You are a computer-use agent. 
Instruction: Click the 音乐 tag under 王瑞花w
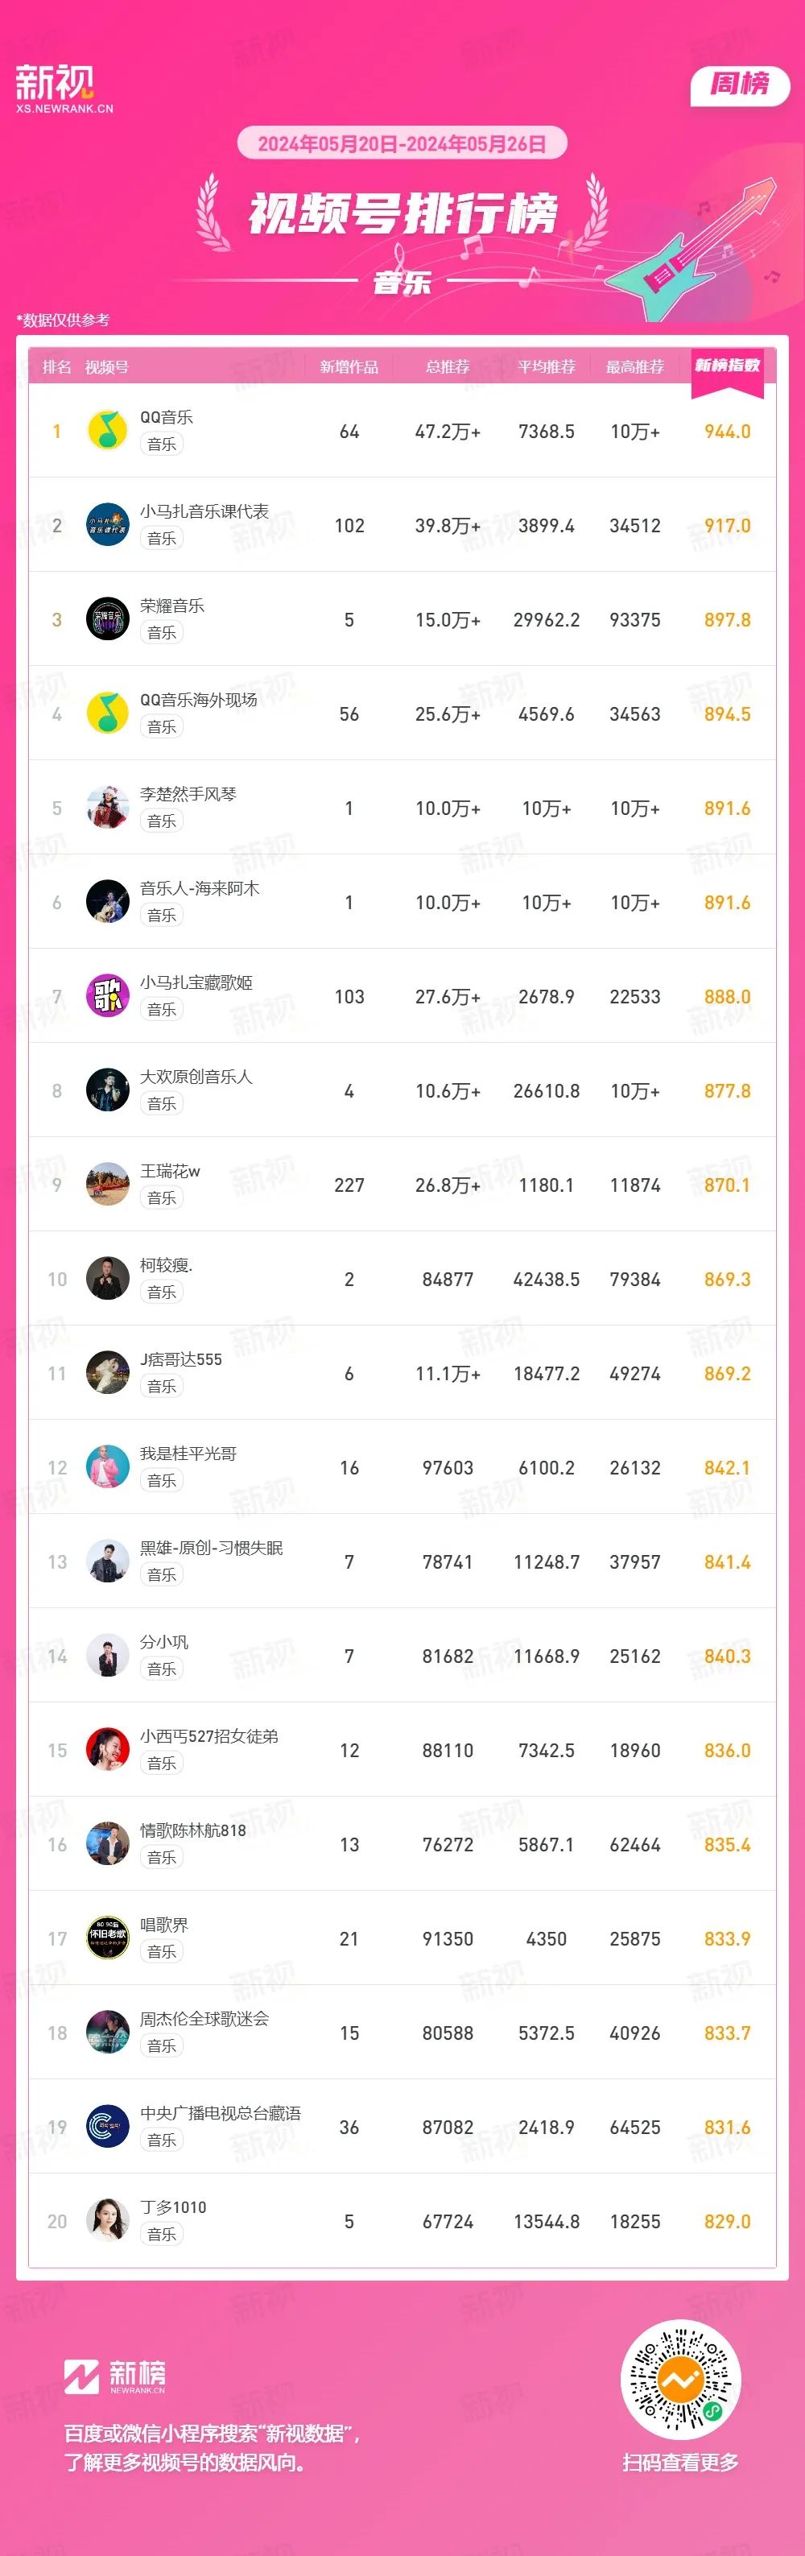pyautogui.click(x=162, y=1197)
